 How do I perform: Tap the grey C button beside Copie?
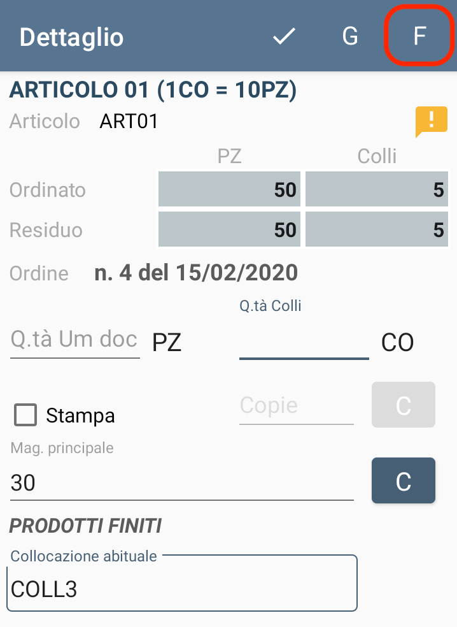click(x=404, y=405)
